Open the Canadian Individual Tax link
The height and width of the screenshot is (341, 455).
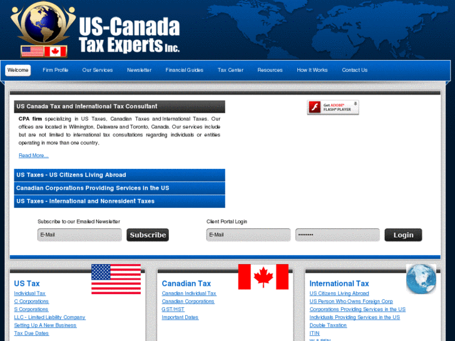point(189,293)
